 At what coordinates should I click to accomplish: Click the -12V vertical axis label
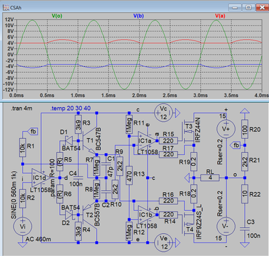point(9,90)
